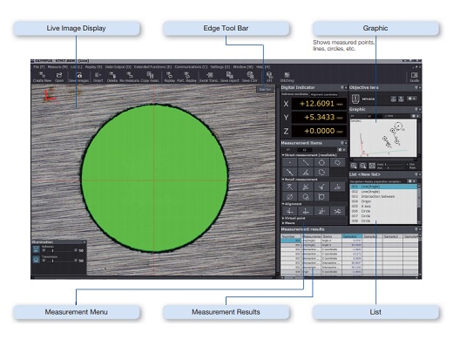Click the Edge Tool button over the image

(265, 89)
